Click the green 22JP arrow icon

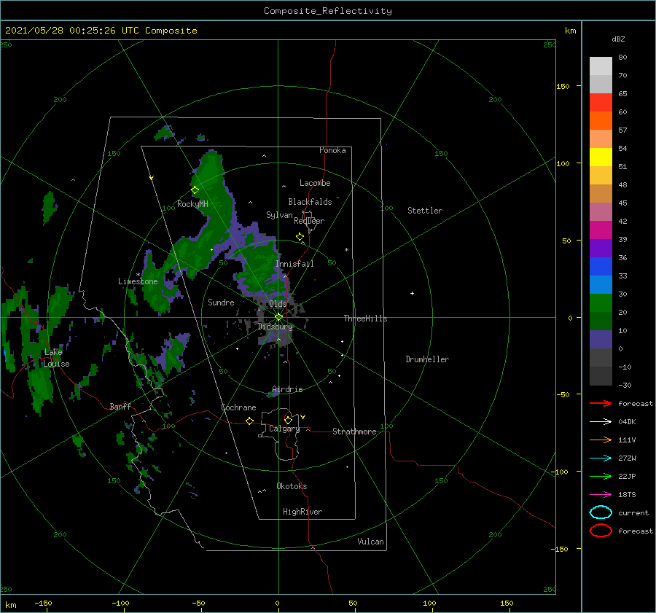pyautogui.click(x=601, y=476)
